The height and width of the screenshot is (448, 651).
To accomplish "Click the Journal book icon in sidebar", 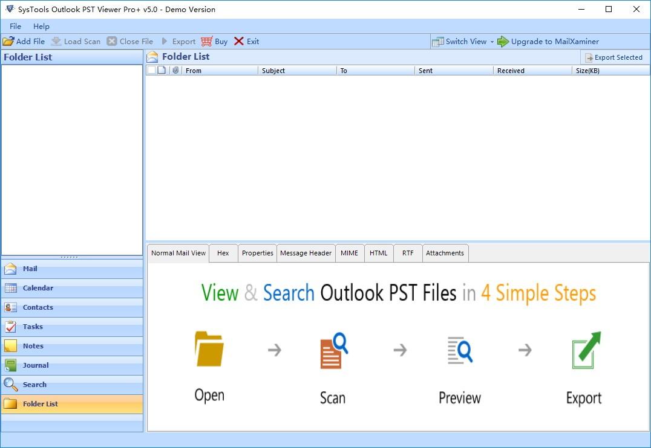I will (x=10, y=365).
